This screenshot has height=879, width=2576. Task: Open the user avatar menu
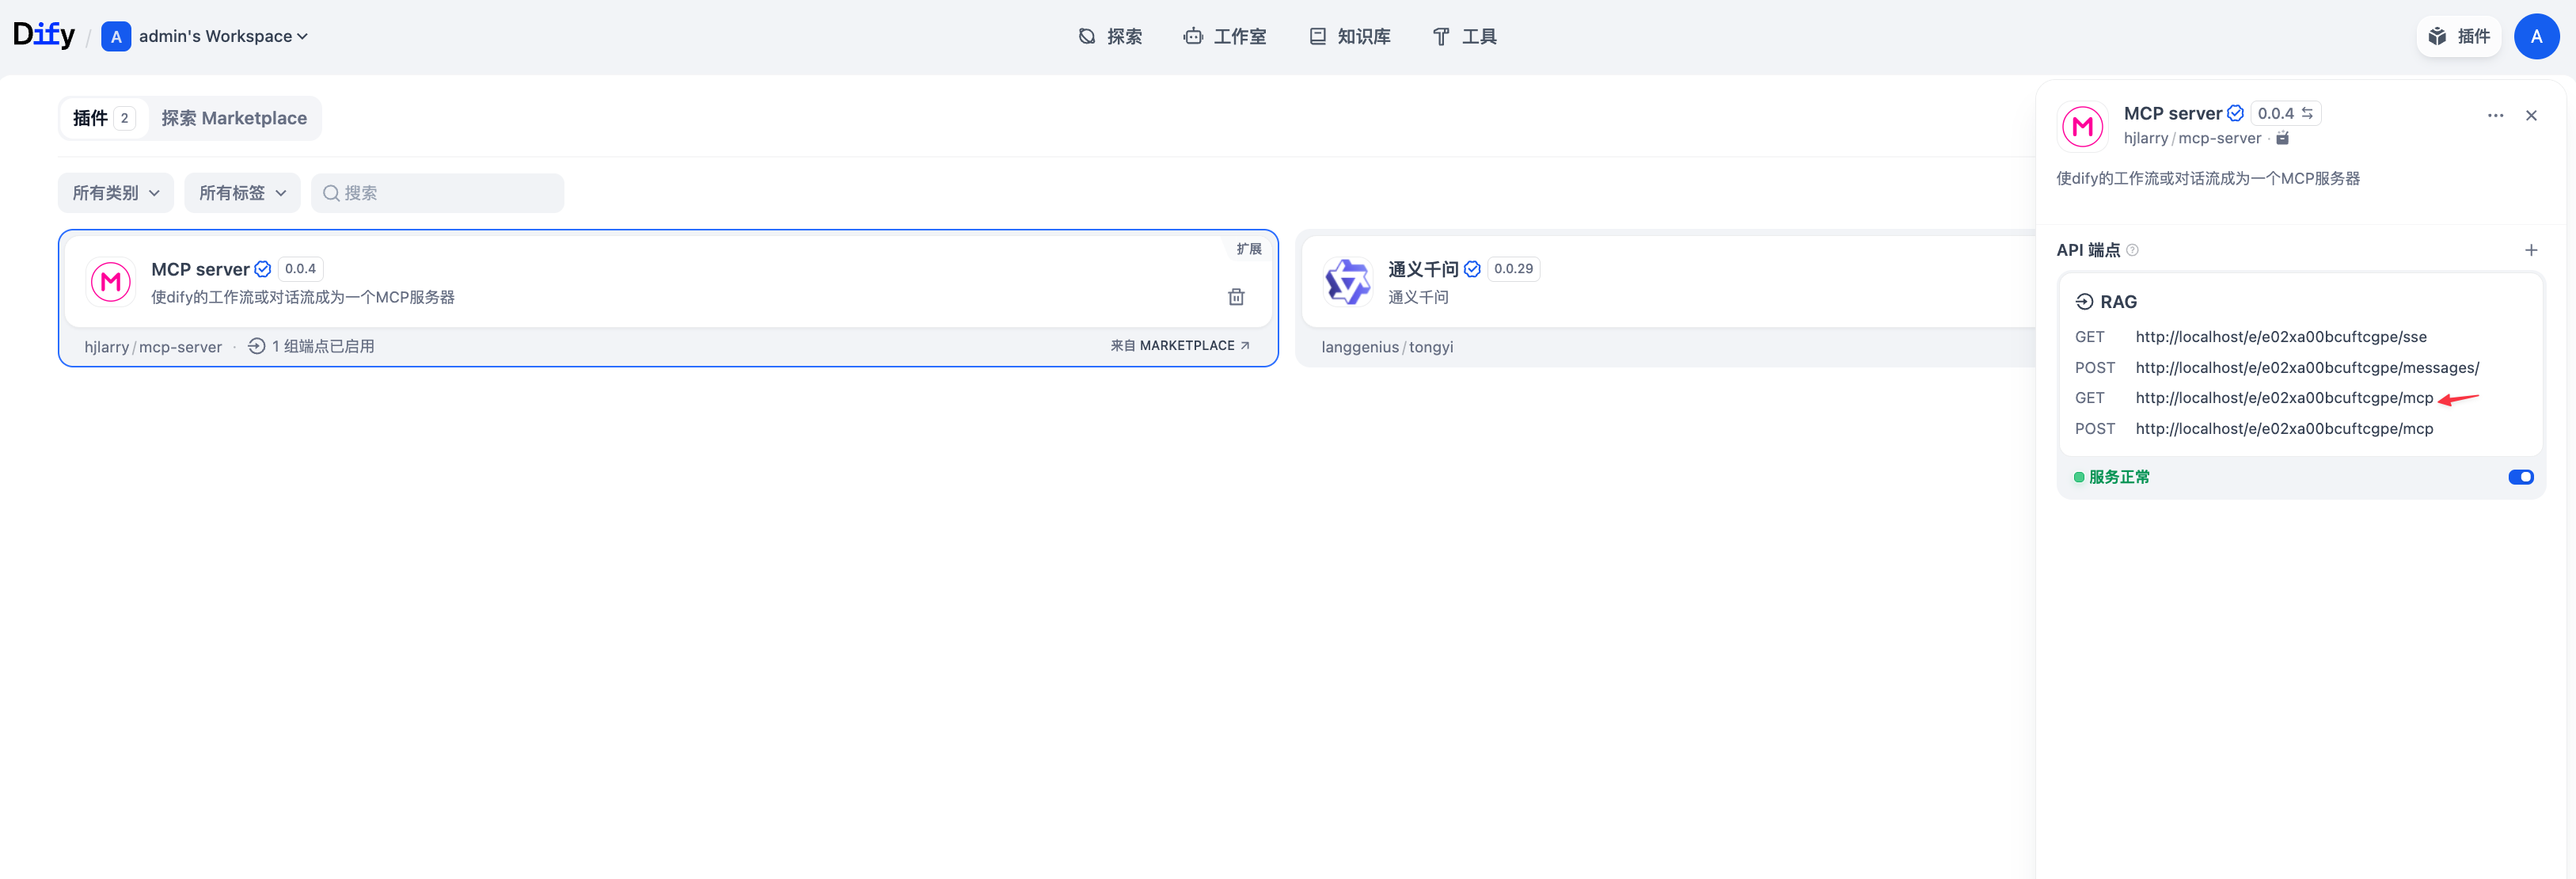tap(2537, 37)
